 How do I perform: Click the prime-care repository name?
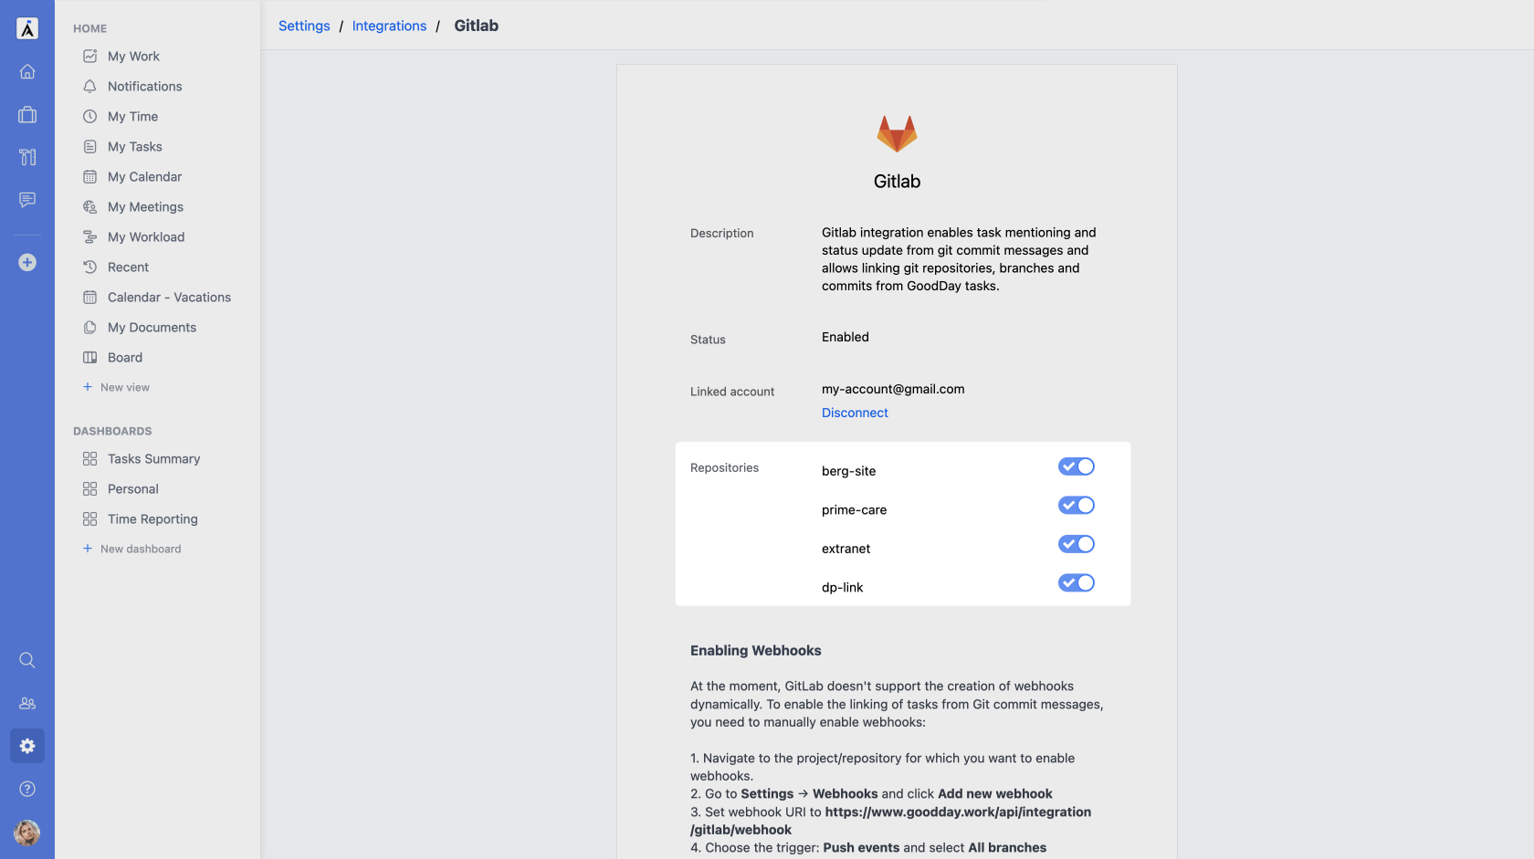[854, 510]
